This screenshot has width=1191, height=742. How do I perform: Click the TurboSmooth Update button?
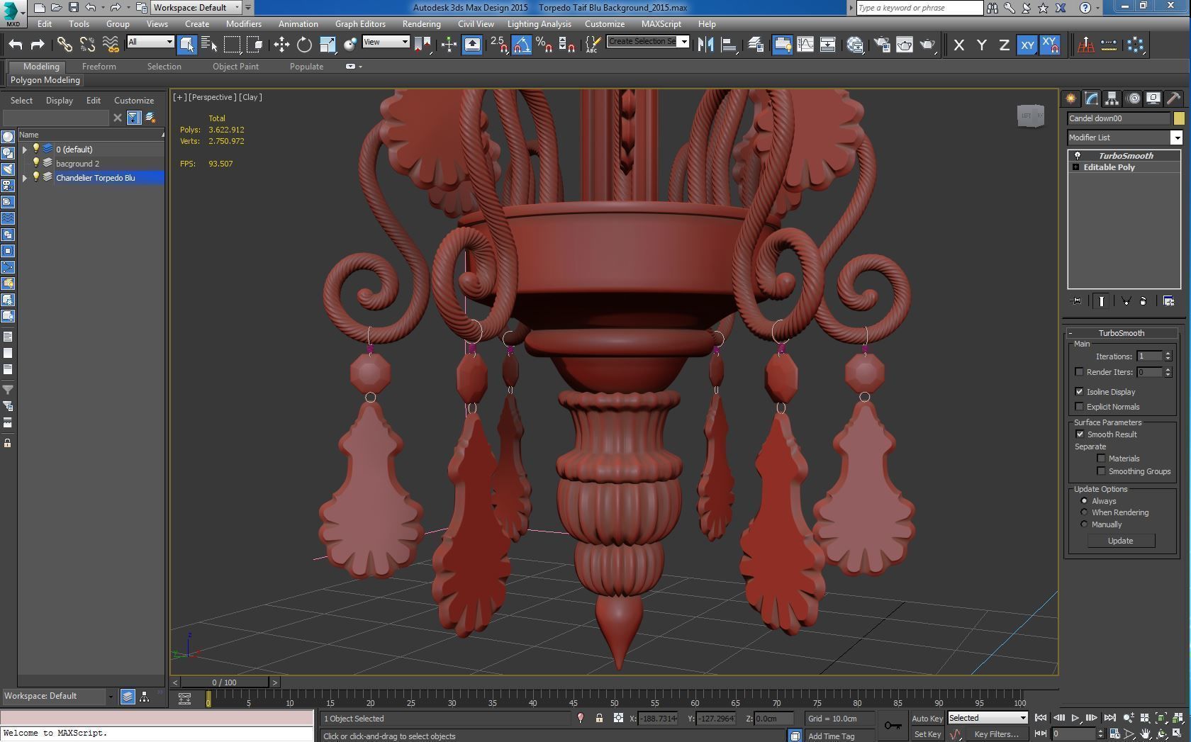coord(1121,541)
